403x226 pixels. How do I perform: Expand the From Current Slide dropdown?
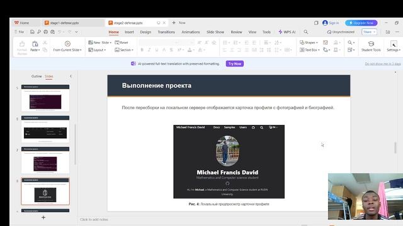click(81, 50)
